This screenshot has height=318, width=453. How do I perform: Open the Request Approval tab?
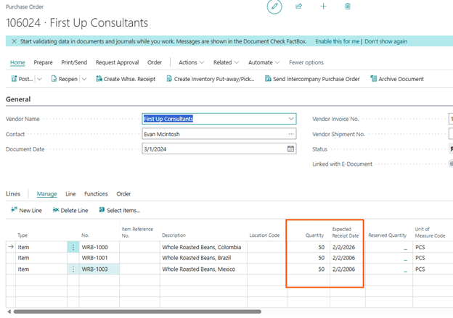point(118,62)
